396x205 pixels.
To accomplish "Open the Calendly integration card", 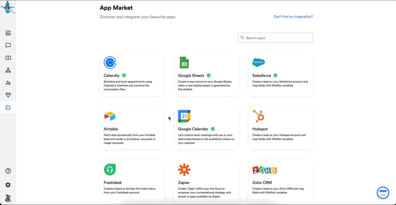I will 132,75.
